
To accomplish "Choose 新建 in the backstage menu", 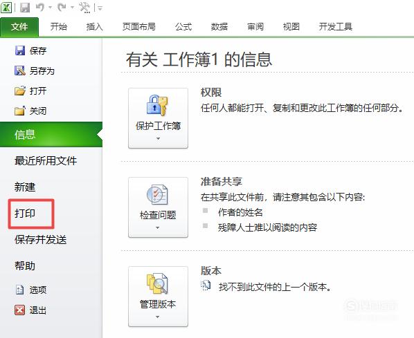I will click(x=25, y=187).
